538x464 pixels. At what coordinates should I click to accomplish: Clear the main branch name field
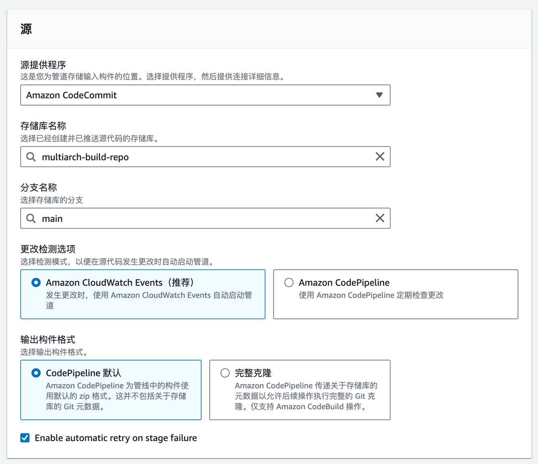click(x=380, y=218)
